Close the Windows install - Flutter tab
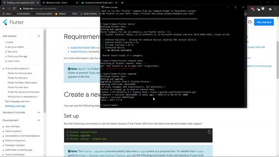This screenshot has height=157, width=279. tap(77, 3)
